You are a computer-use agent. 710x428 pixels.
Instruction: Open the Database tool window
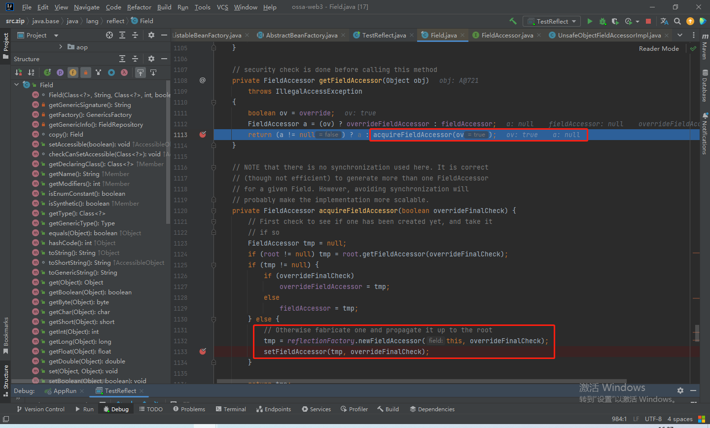coord(705,86)
